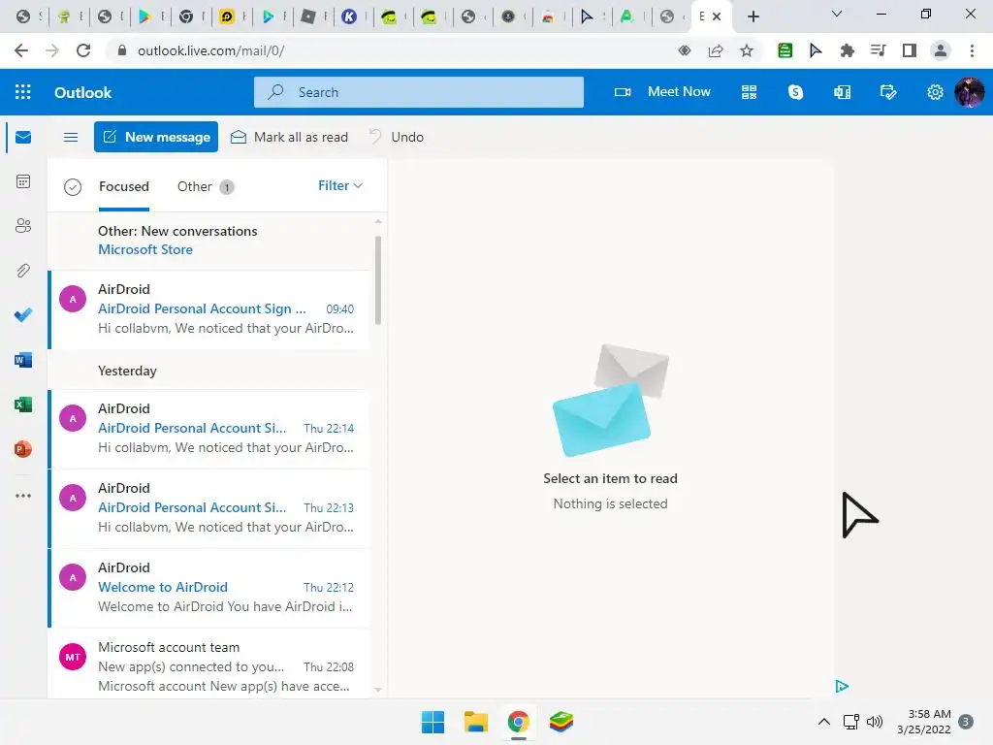This screenshot has height=745, width=993.
Task: Start a Meet Now video call
Action: [x=662, y=92]
